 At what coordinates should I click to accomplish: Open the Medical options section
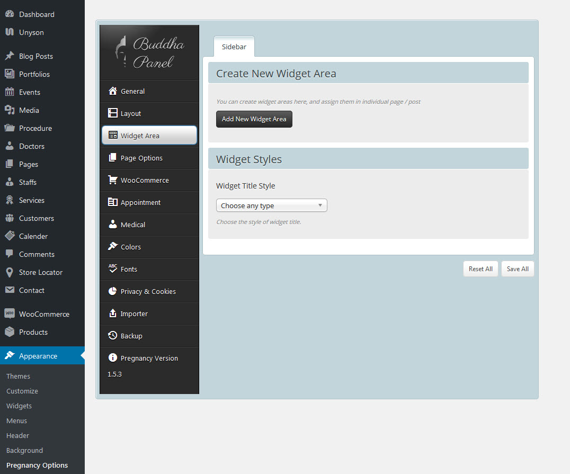pos(133,225)
